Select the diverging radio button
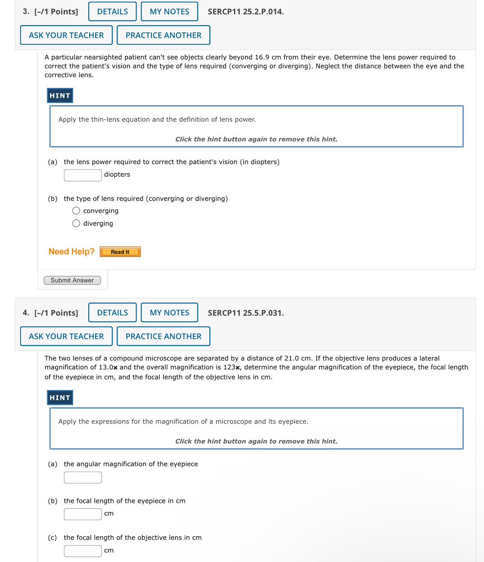Screen dimensions: 484x562 [76, 223]
